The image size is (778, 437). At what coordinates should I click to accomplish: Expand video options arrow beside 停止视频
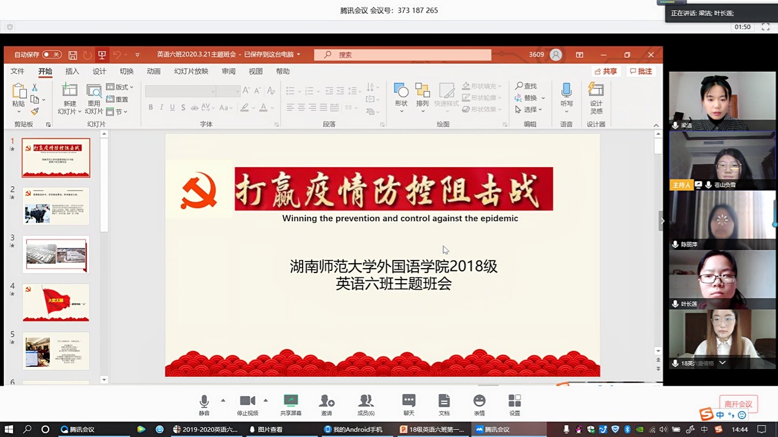click(x=265, y=400)
